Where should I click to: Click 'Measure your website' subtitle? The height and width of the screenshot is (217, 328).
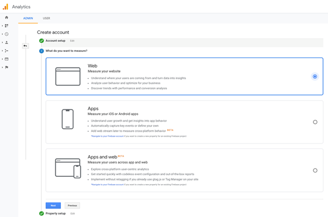coord(104,71)
